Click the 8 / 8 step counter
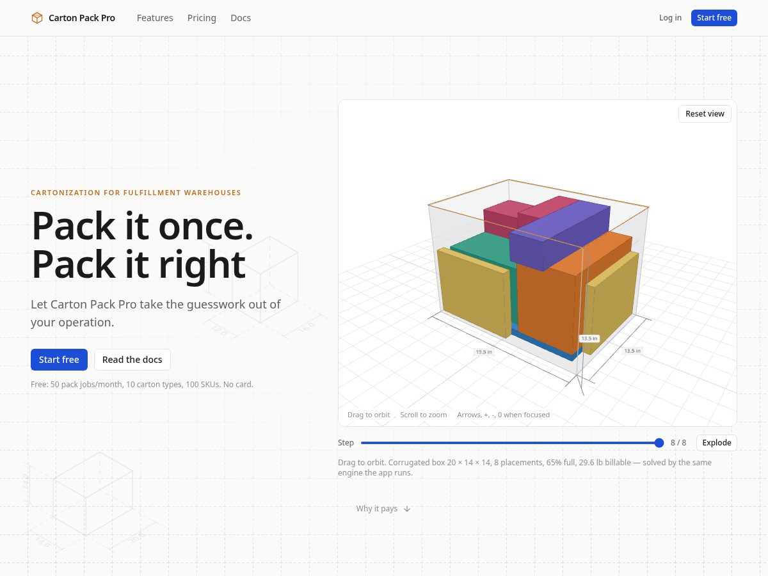The width and height of the screenshot is (768, 576). (x=678, y=443)
